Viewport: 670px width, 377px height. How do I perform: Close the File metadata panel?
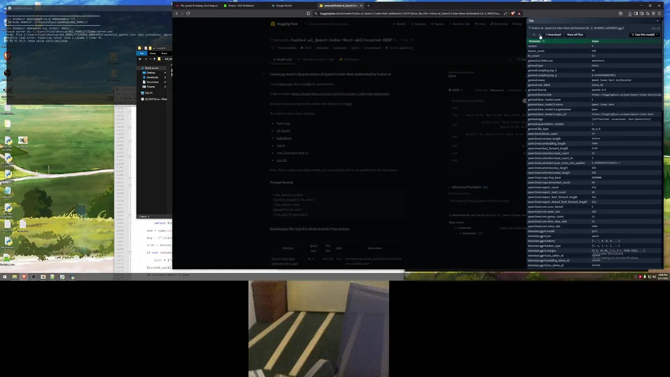[x=657, y=21]
